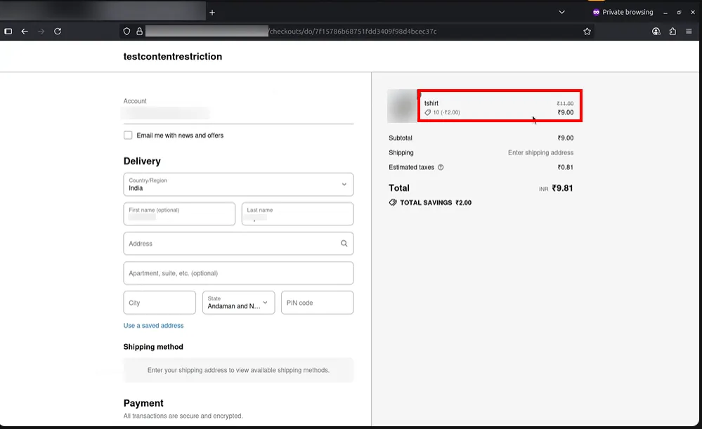The height and width of the screenshot is (429, 702).
Task: Enable Email me with news and offers
Action: (x=128, y=136)
